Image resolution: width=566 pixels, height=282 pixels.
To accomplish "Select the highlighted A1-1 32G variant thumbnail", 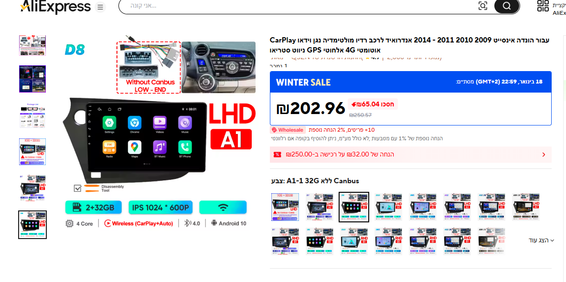I will [354, 207].
